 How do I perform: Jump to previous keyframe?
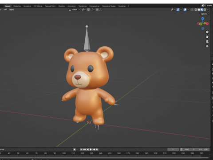[x=84, y=149]
